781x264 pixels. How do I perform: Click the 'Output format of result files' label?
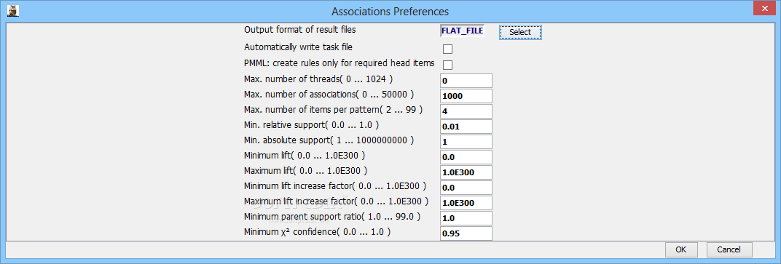[x=300, y=29]
